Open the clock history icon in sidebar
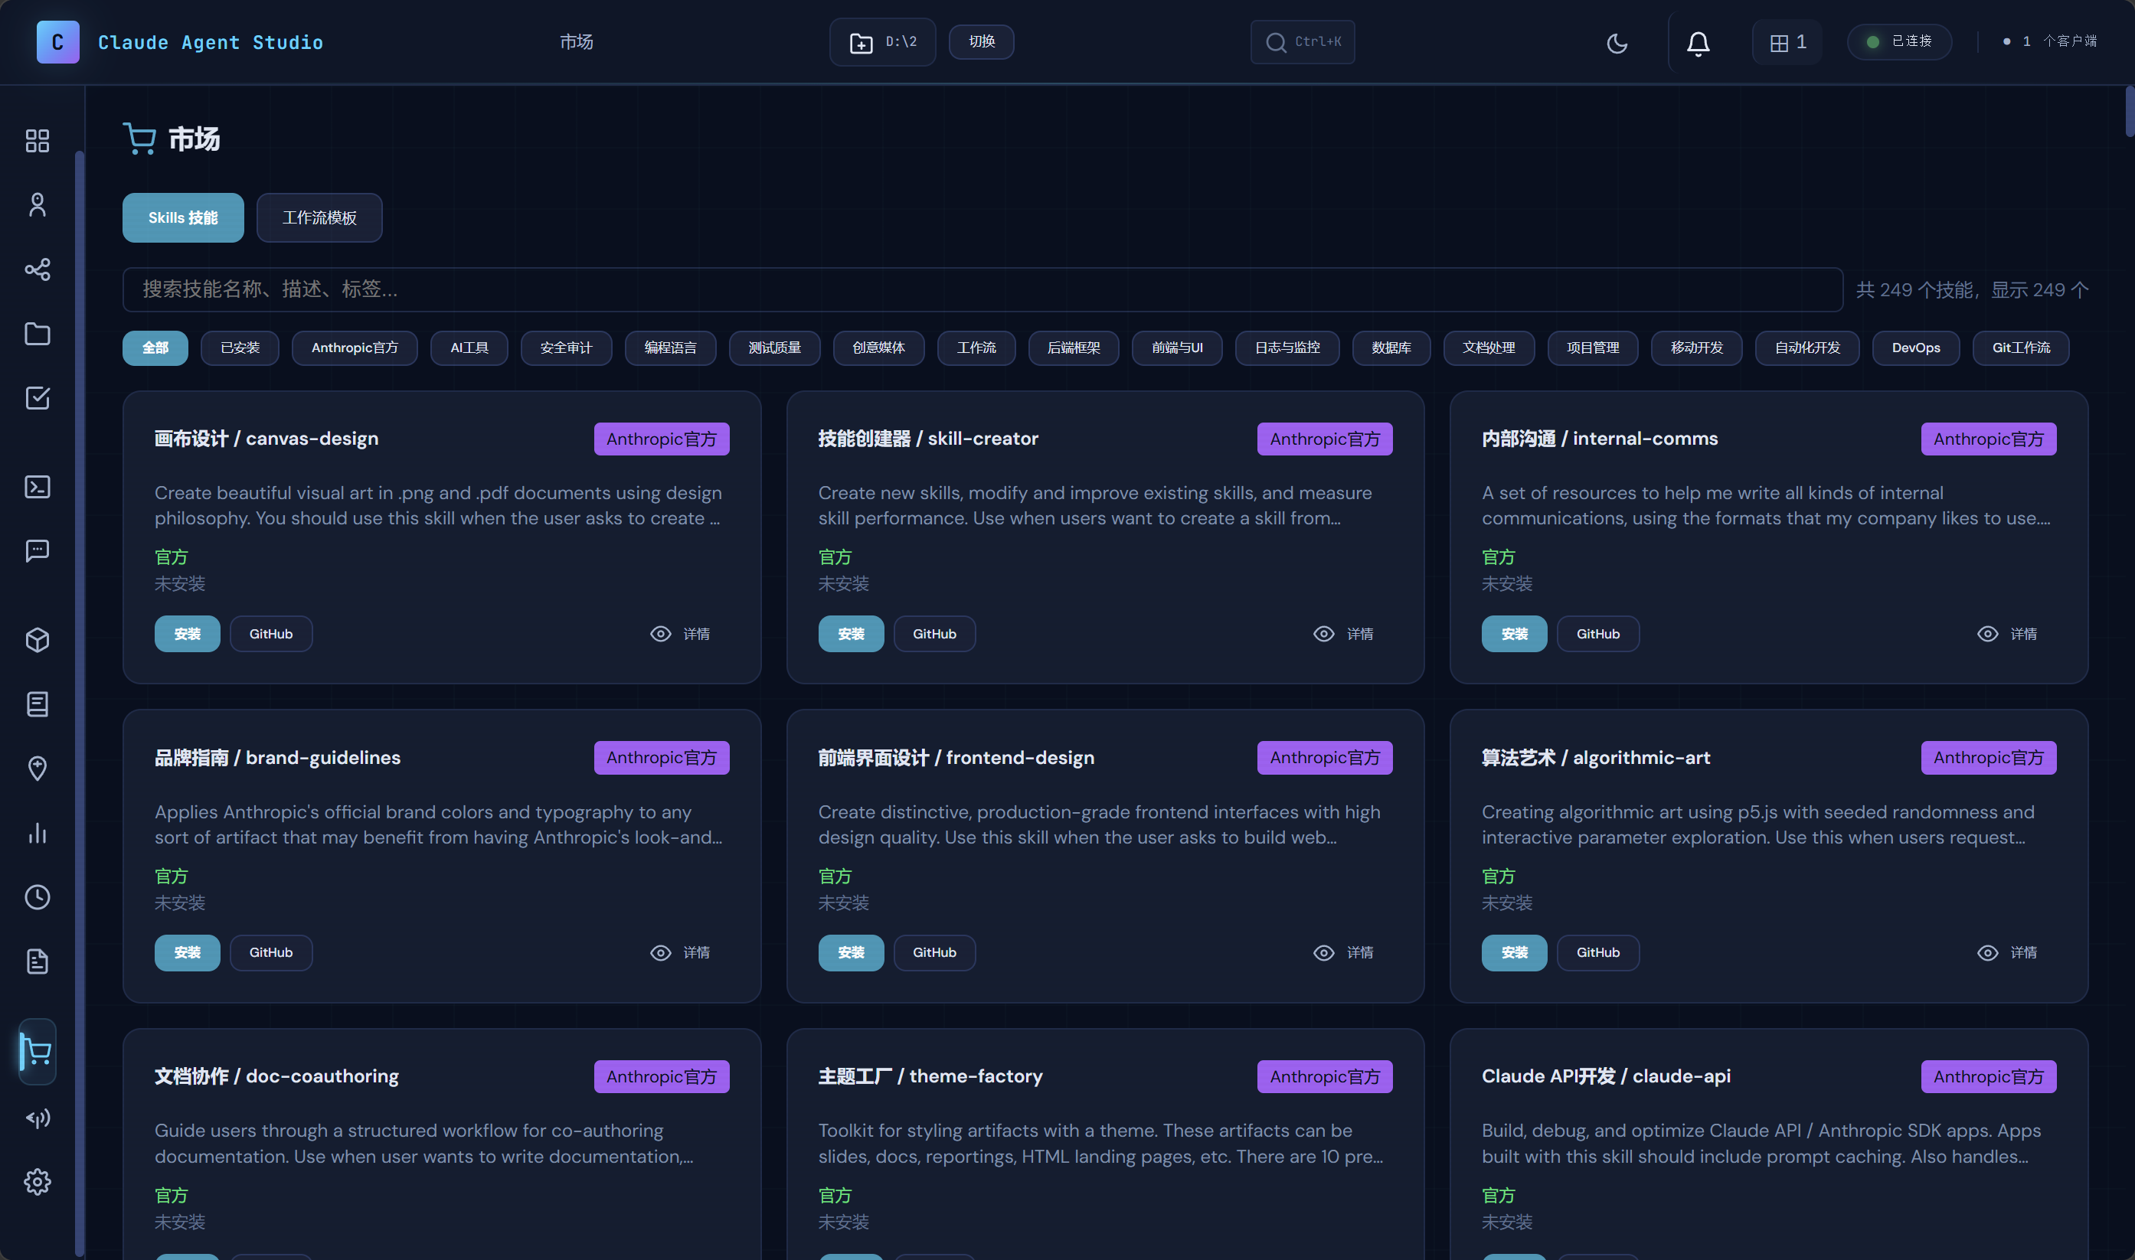The width and height of the screenshot is (2135, 1260). tap(38, 896)
